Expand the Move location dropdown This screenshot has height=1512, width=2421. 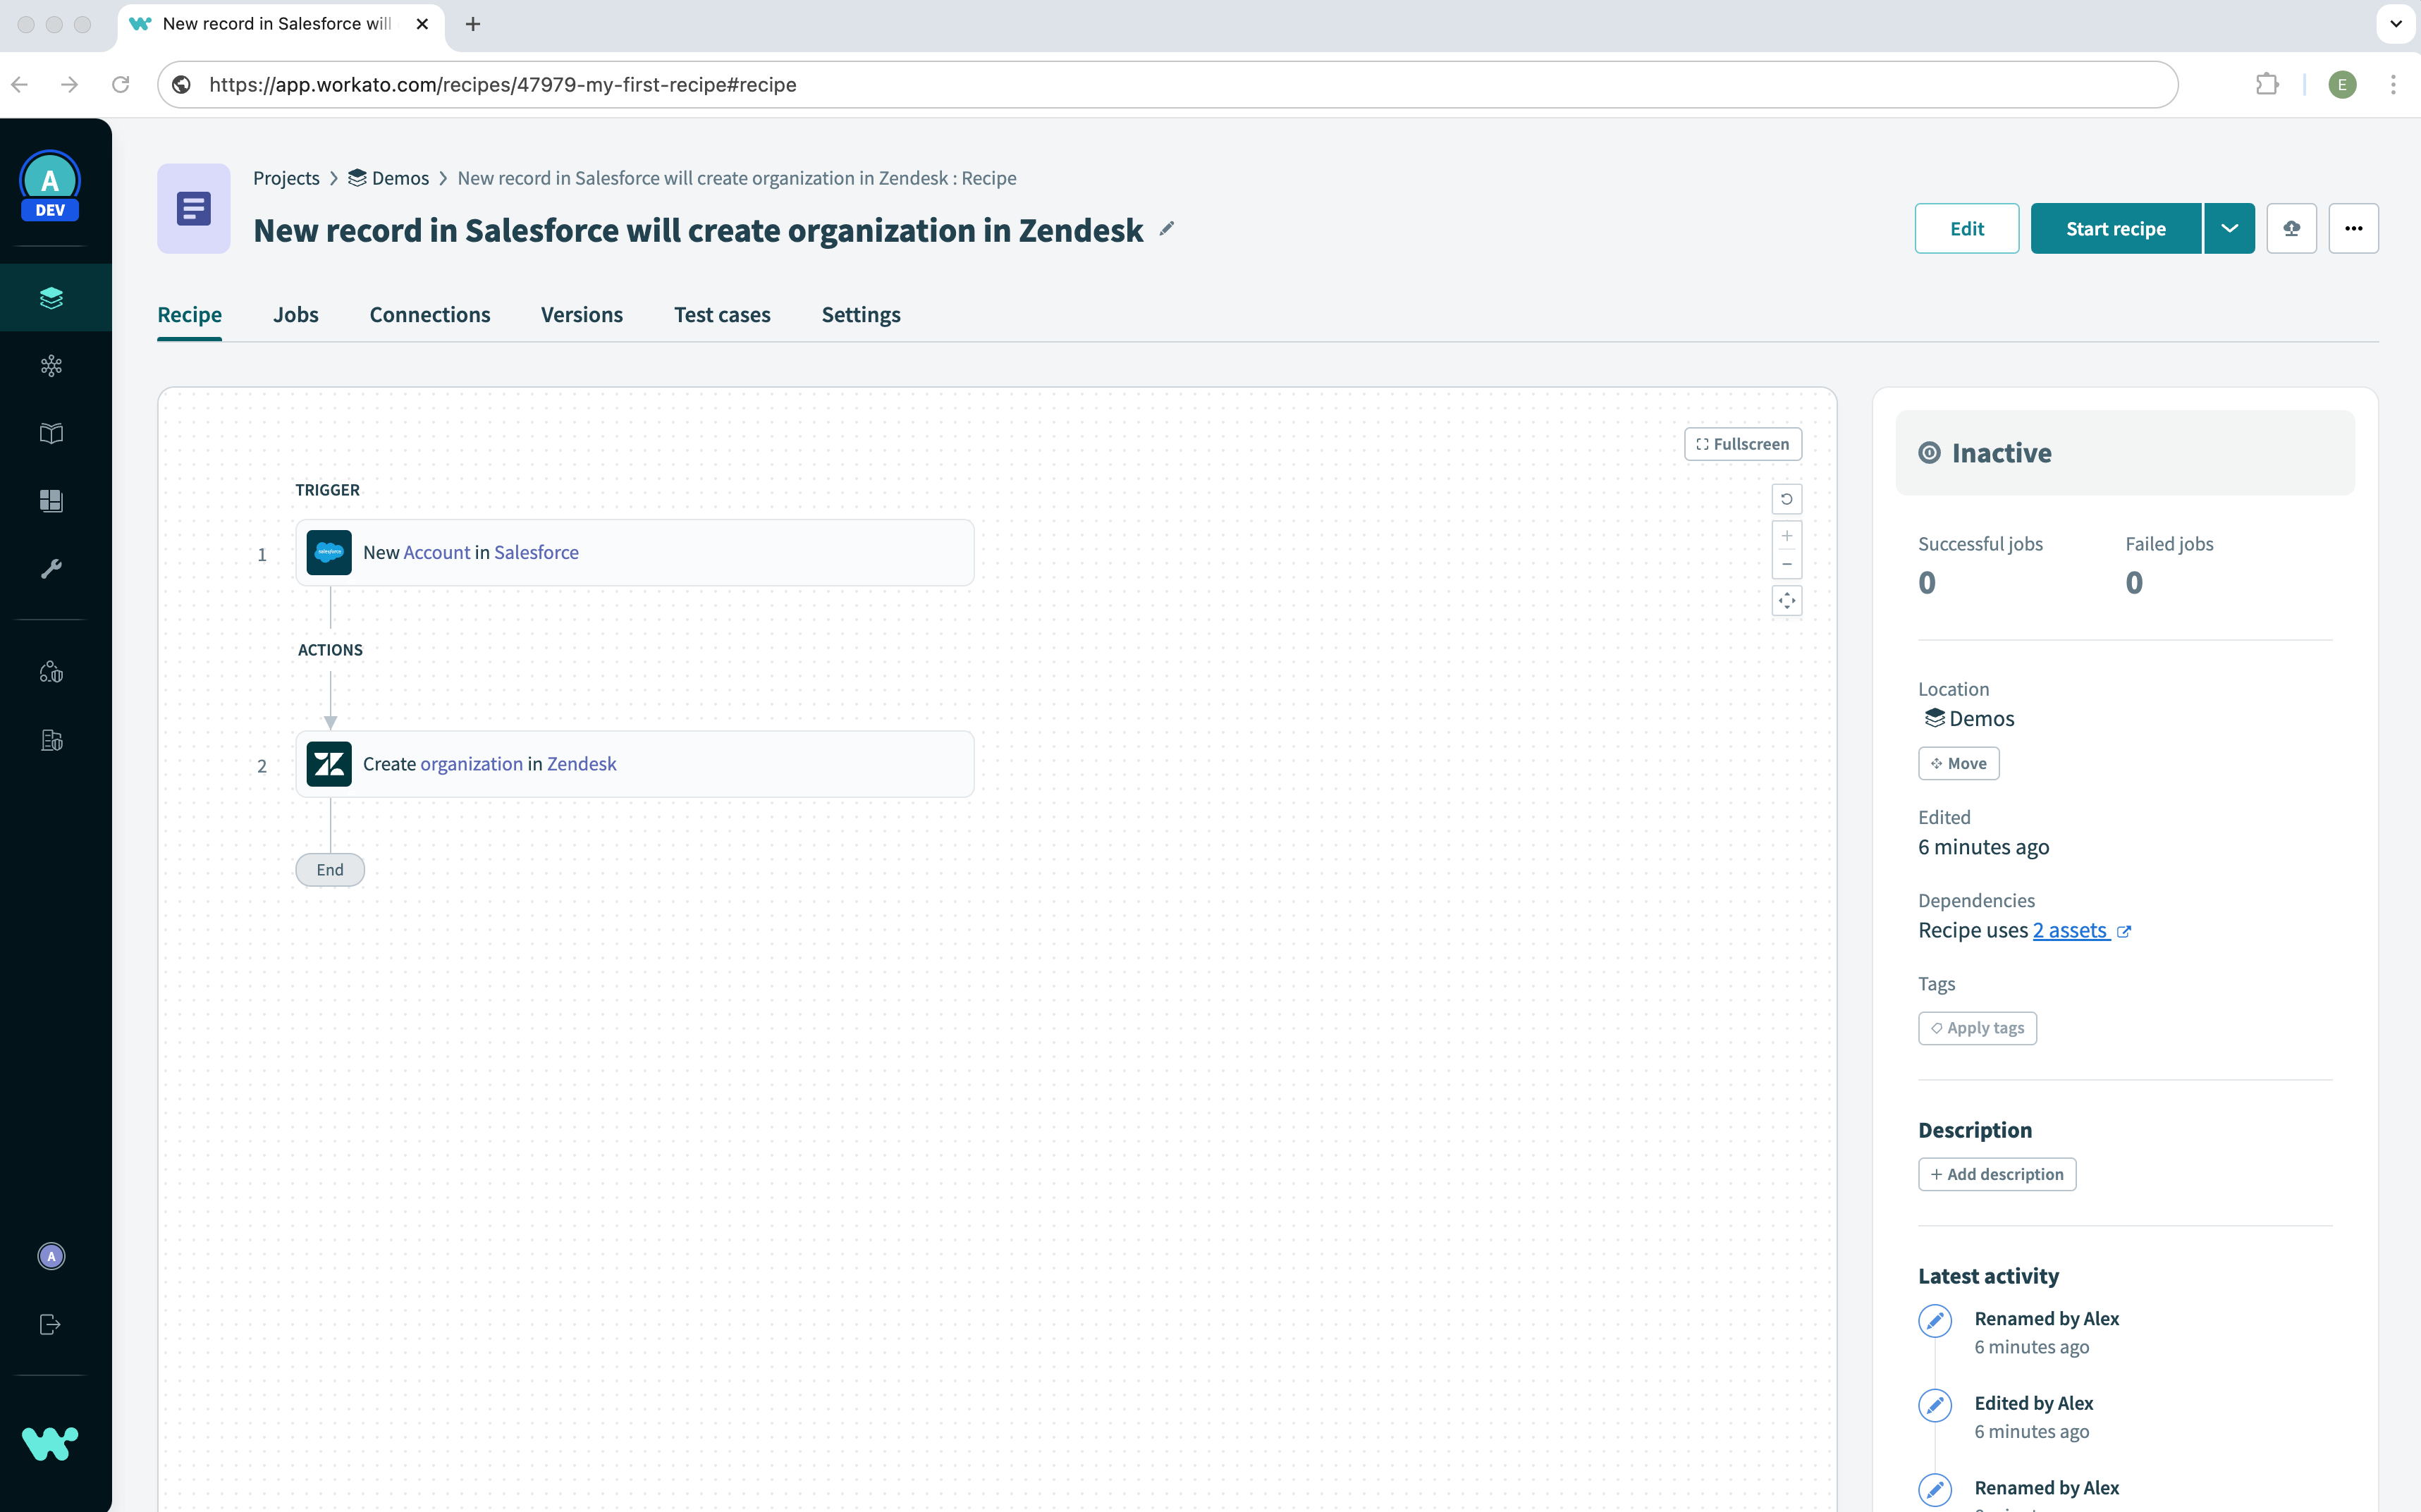point(1958,761)
